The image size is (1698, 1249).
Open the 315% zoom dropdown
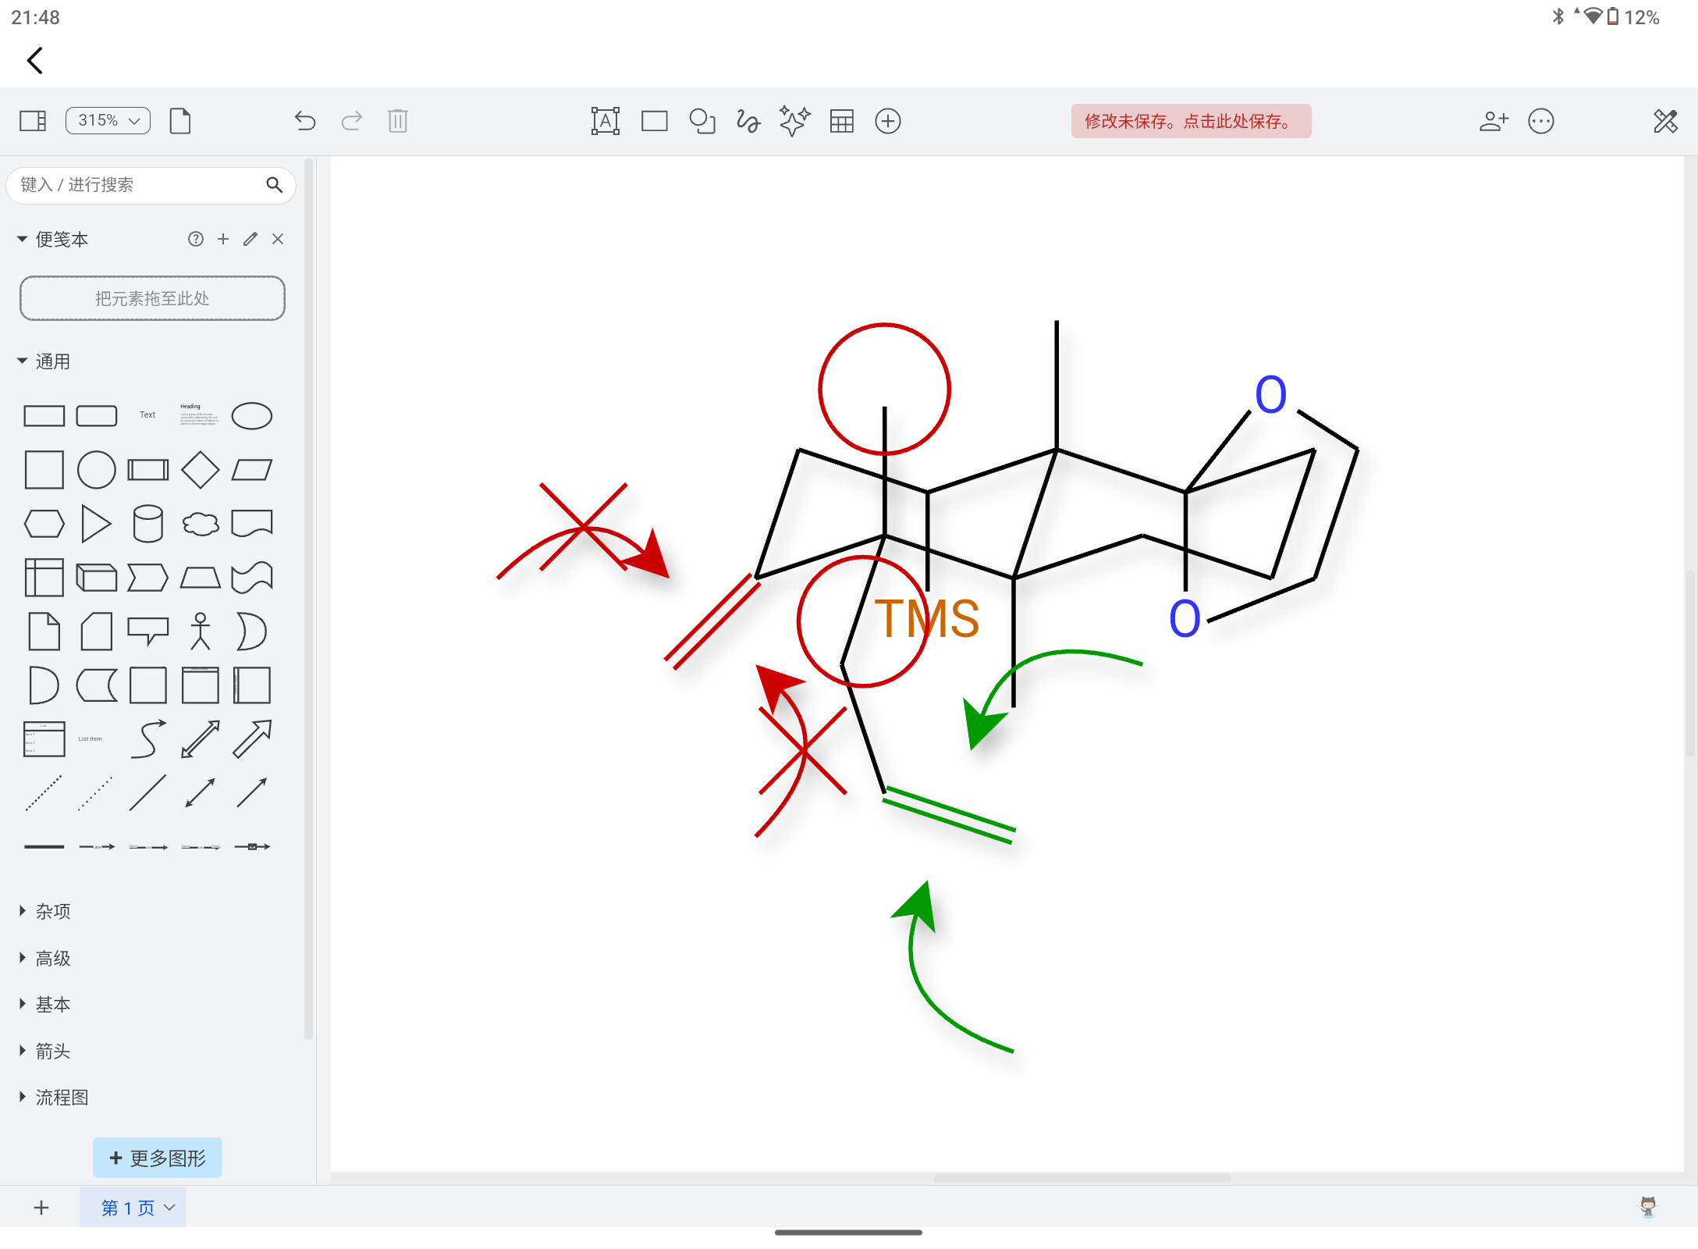tap(108, 121)
